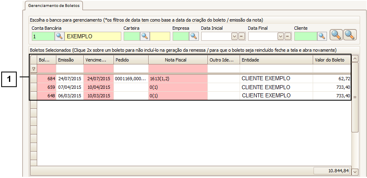Click the filter funnel icon in grid

pyautogui.click(x=33, y=69)
